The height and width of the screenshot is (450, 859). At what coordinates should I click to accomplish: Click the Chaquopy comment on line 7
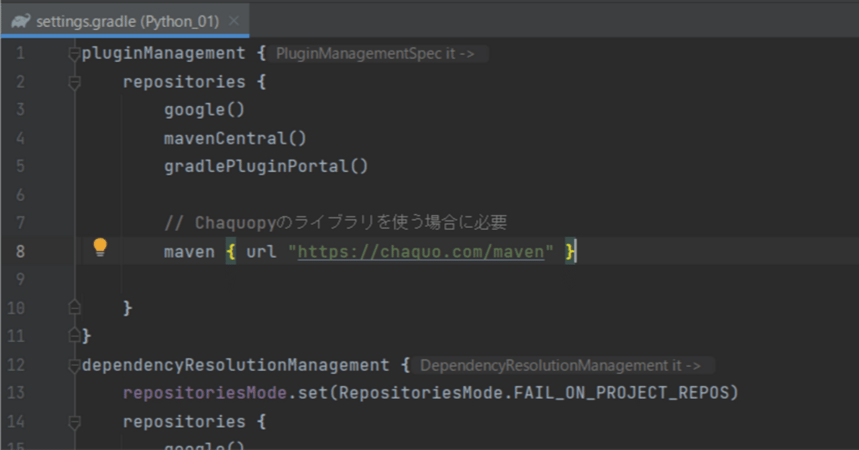[x=336, y=222]
